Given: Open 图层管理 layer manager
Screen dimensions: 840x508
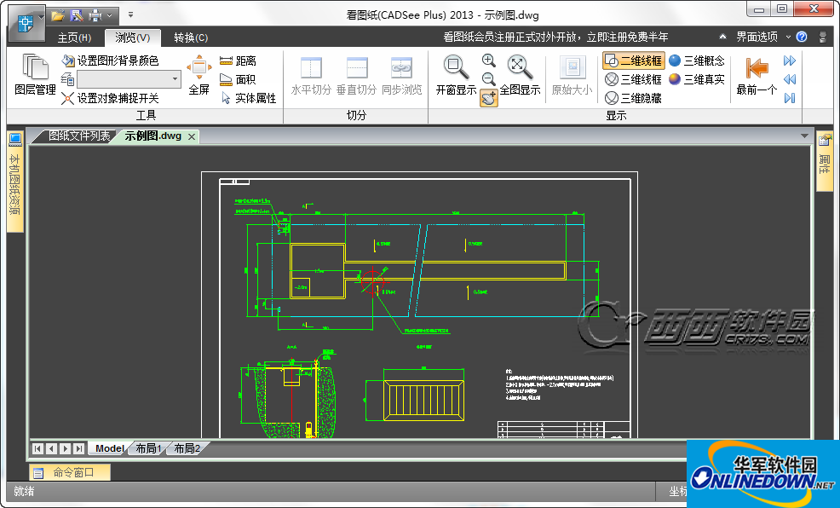Looking at the screenshot, I should (x=36, y=75).
